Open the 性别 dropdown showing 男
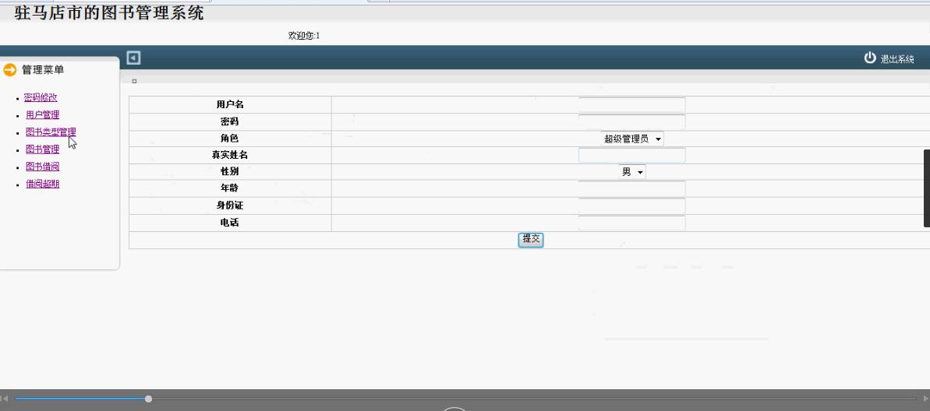The height and width of the screenshot is (411, 930). pyautogui.click(x=631, y=172)
